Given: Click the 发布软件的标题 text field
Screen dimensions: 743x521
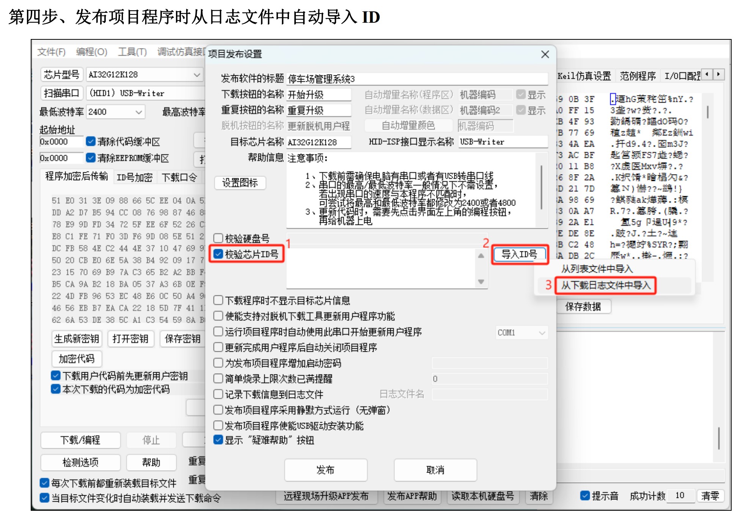Looking at the screenshot, I should [x=417, y=79].
